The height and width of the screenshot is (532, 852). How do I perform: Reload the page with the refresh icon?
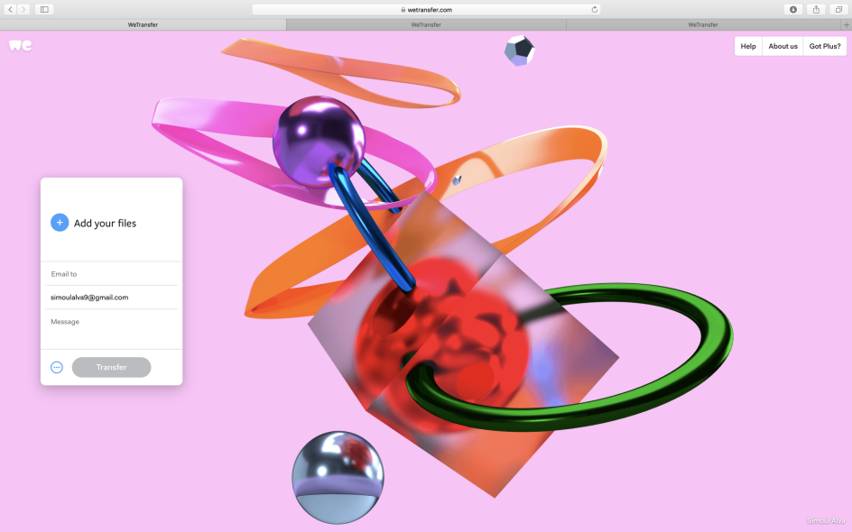click(594, 9)
